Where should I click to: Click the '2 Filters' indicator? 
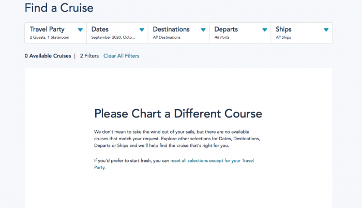[x=89, y=56]
